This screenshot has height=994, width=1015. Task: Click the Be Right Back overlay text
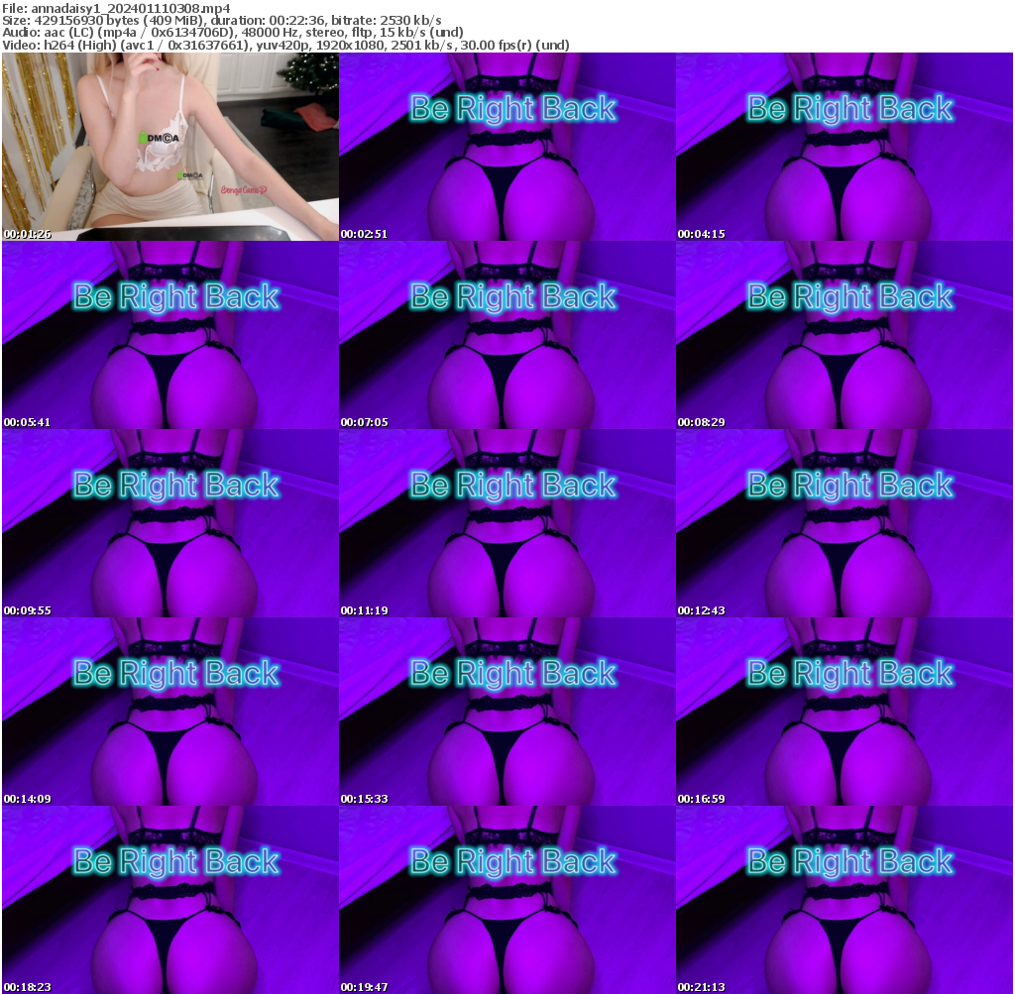coord(511,108)
